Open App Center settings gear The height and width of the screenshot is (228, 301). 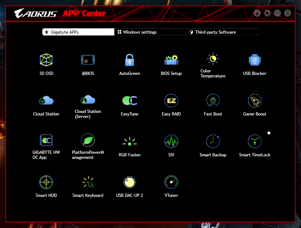[267, 13]
